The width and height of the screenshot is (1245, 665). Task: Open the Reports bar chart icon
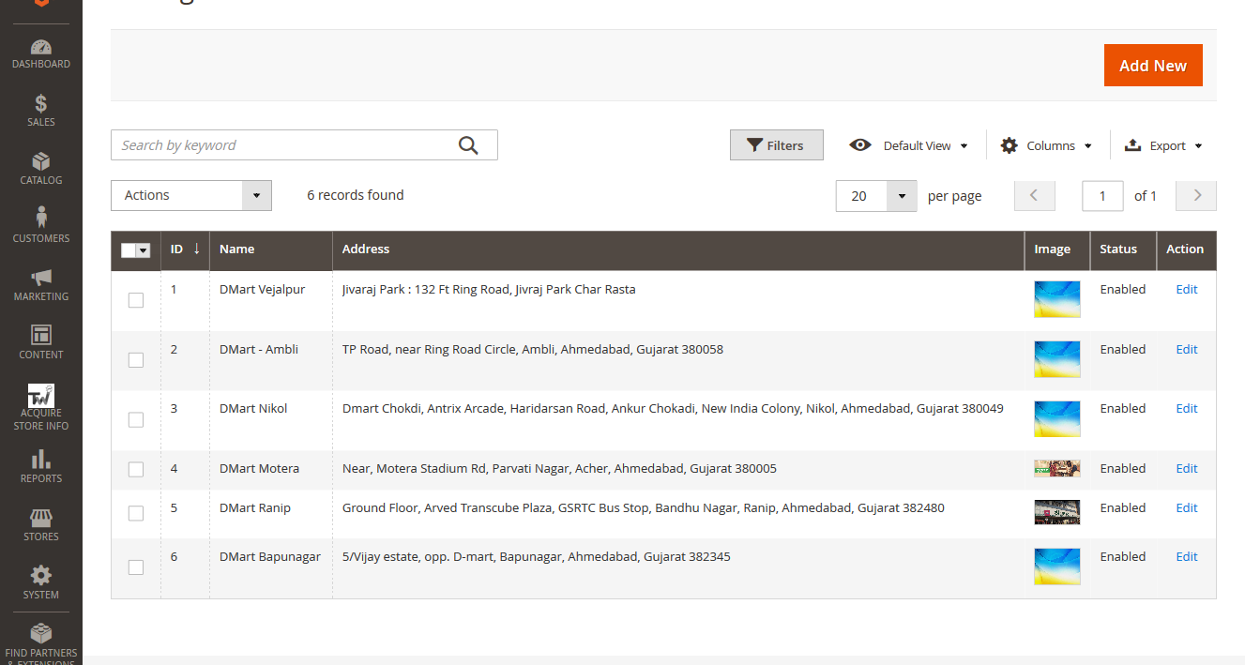tap(40, 459)
